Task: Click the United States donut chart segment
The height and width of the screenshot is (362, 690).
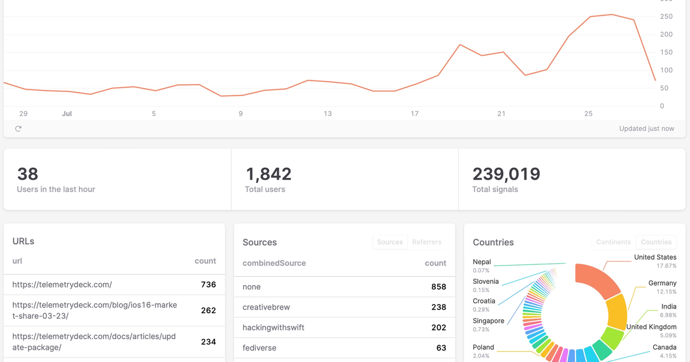Action: [x=596, y=280]
